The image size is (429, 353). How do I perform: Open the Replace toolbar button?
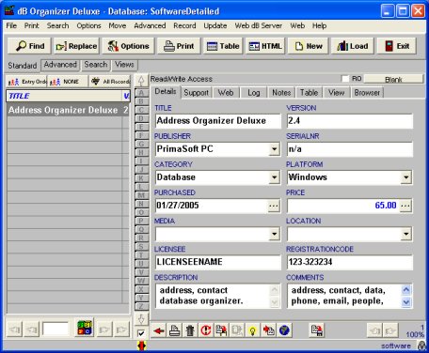(x=76, y=46)
